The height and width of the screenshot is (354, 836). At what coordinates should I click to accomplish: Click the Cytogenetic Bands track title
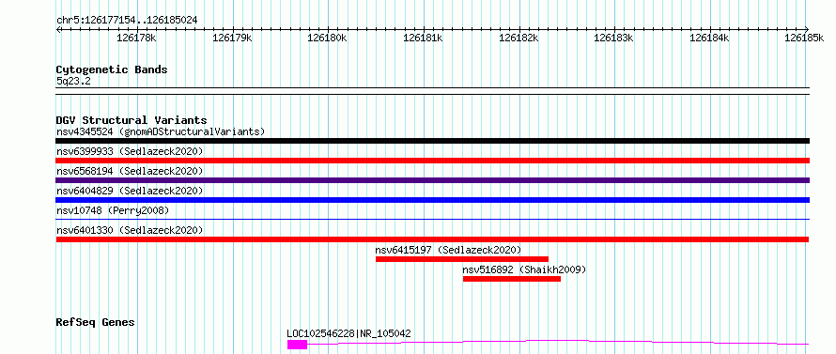(x=112, y=69)
